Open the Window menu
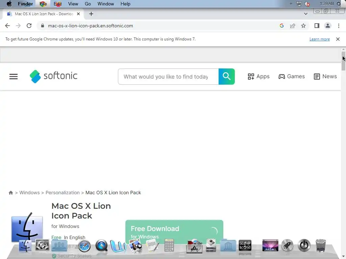This screenshot has height=259, width=346. pos(106,4)
